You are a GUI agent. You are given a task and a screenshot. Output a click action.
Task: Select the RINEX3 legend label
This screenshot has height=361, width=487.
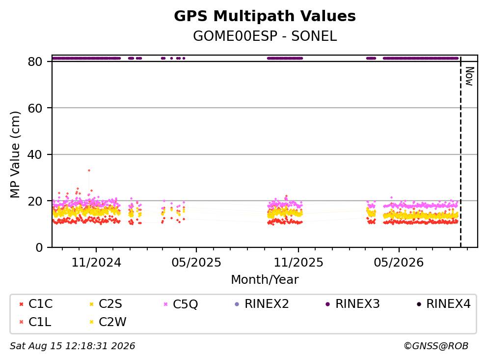click(357, 304)
